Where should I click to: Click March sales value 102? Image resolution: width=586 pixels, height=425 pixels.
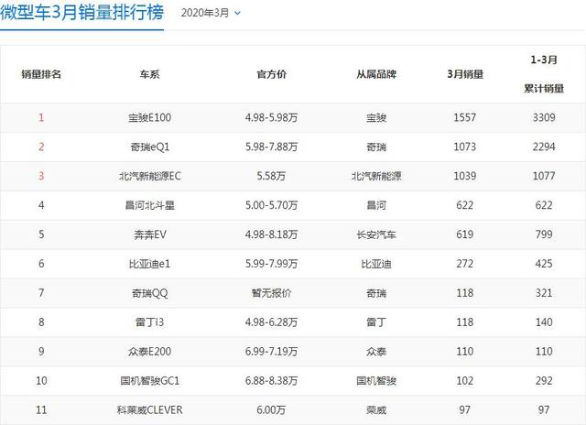click(x=464, y=380)
